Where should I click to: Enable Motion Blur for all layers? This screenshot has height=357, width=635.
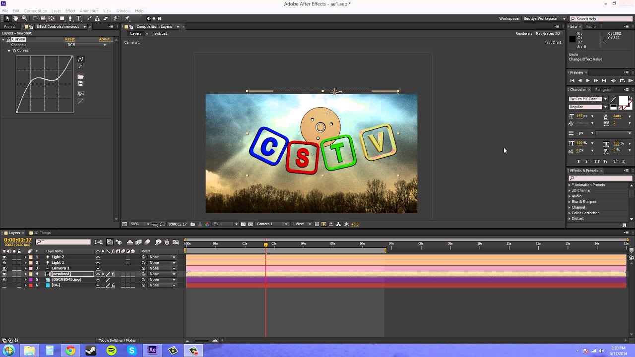tap(147, 242)
